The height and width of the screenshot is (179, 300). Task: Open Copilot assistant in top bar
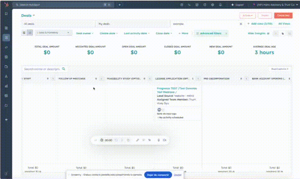coord(238,5)
